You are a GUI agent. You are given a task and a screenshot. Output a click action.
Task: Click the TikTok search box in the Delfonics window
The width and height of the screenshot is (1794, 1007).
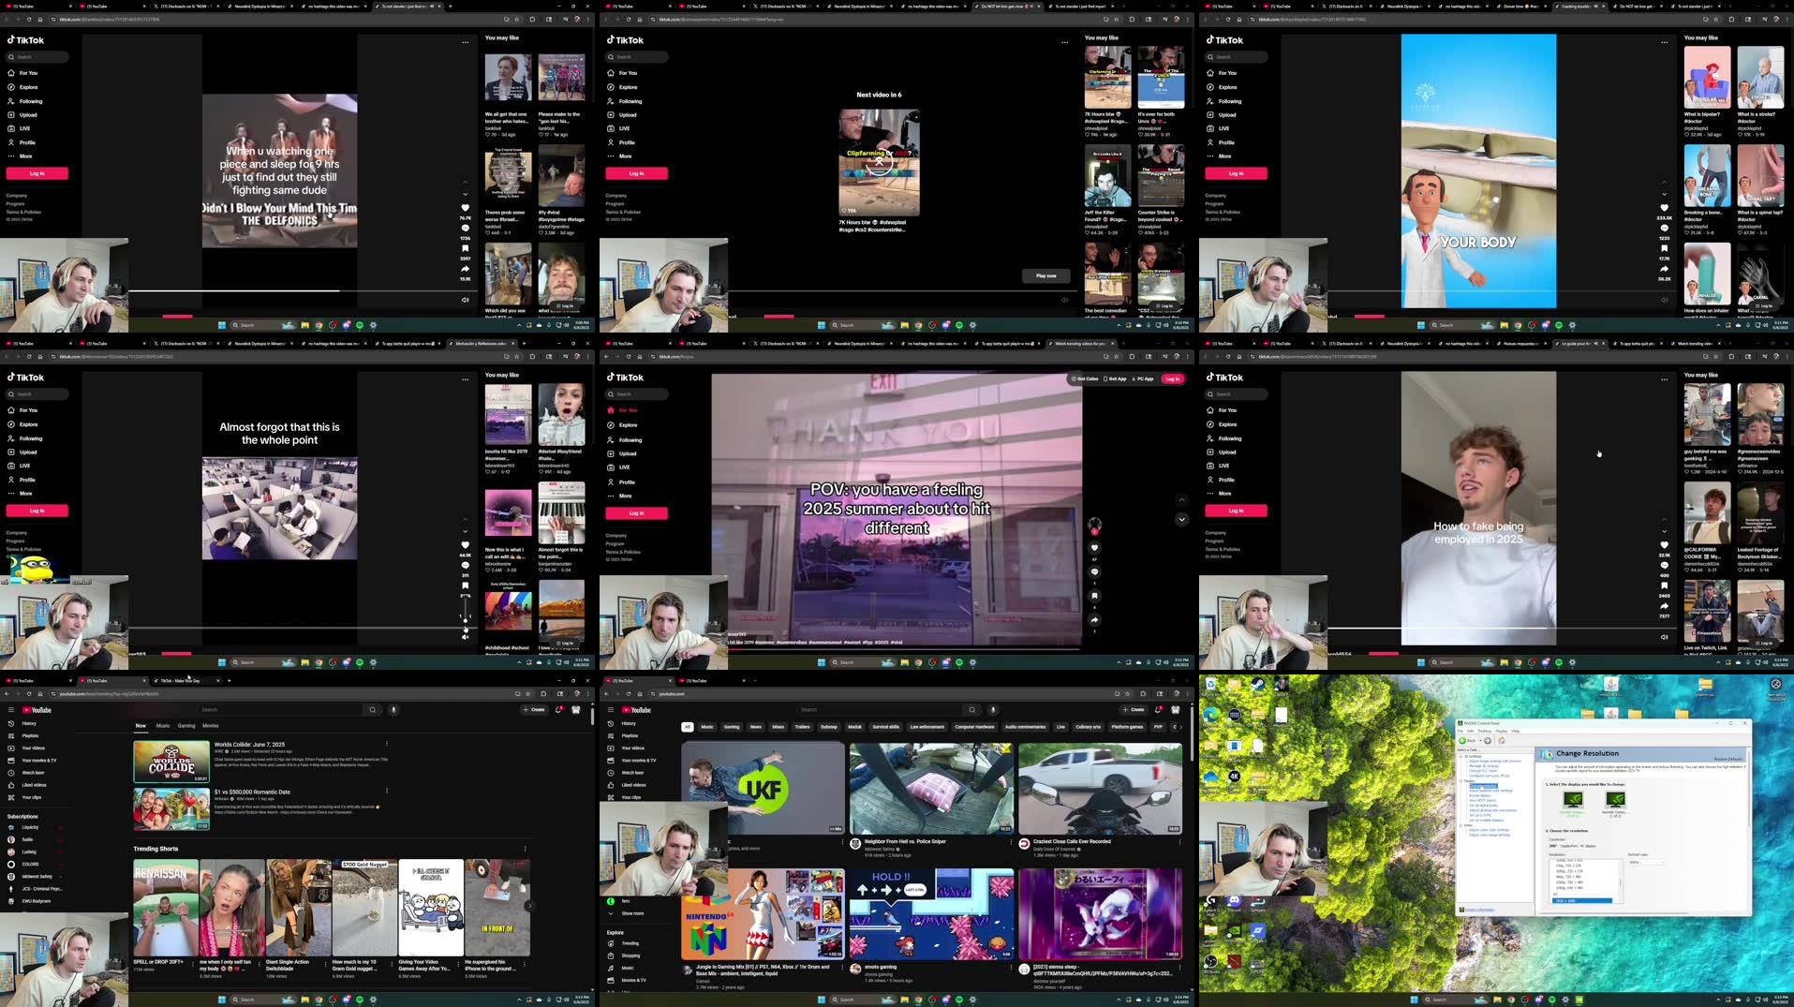click(37, 57)
